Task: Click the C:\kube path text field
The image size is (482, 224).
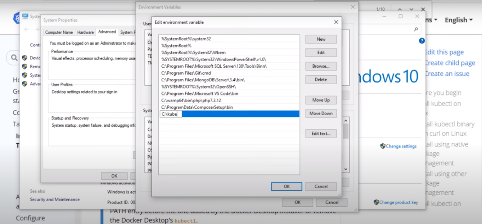Action: (x=171, y=114)
